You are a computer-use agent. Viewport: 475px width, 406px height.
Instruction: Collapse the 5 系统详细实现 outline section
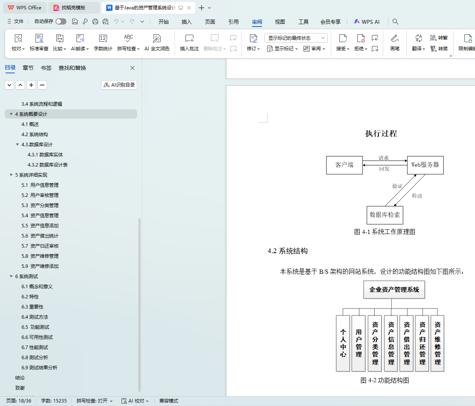tap(11, 175)
